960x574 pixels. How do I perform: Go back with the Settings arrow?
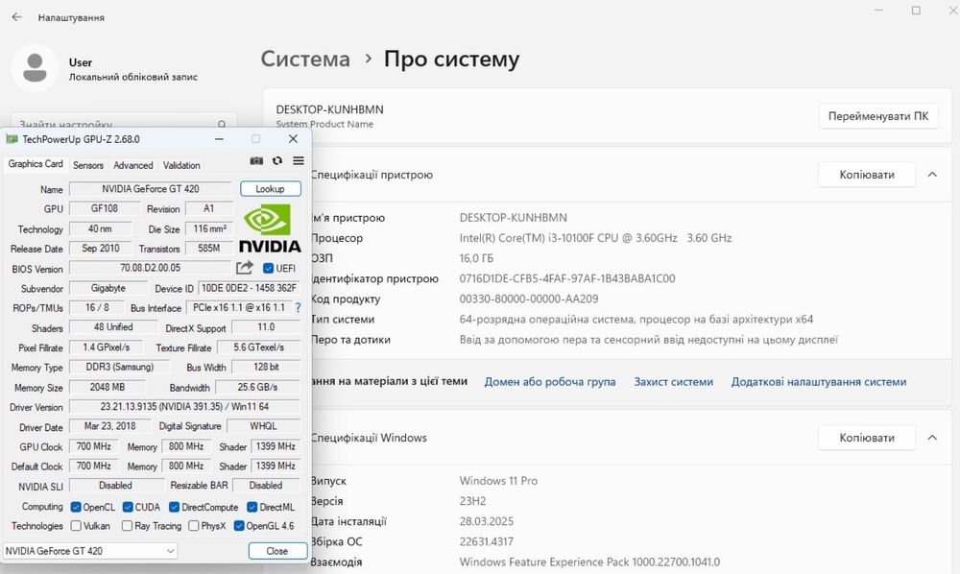(x=16, y=17)
